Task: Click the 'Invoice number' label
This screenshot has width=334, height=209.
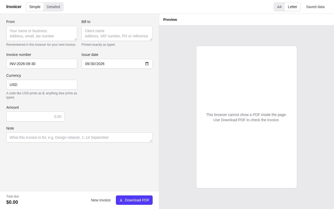Action: pos(19,55)
